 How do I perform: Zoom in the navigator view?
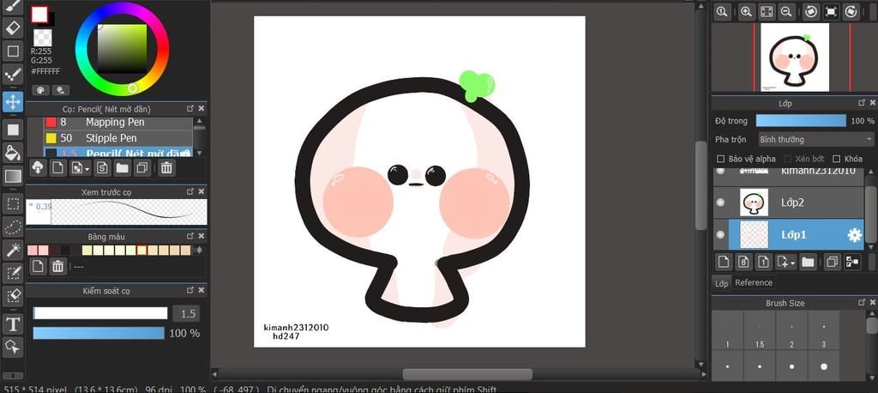click(746, 12)
